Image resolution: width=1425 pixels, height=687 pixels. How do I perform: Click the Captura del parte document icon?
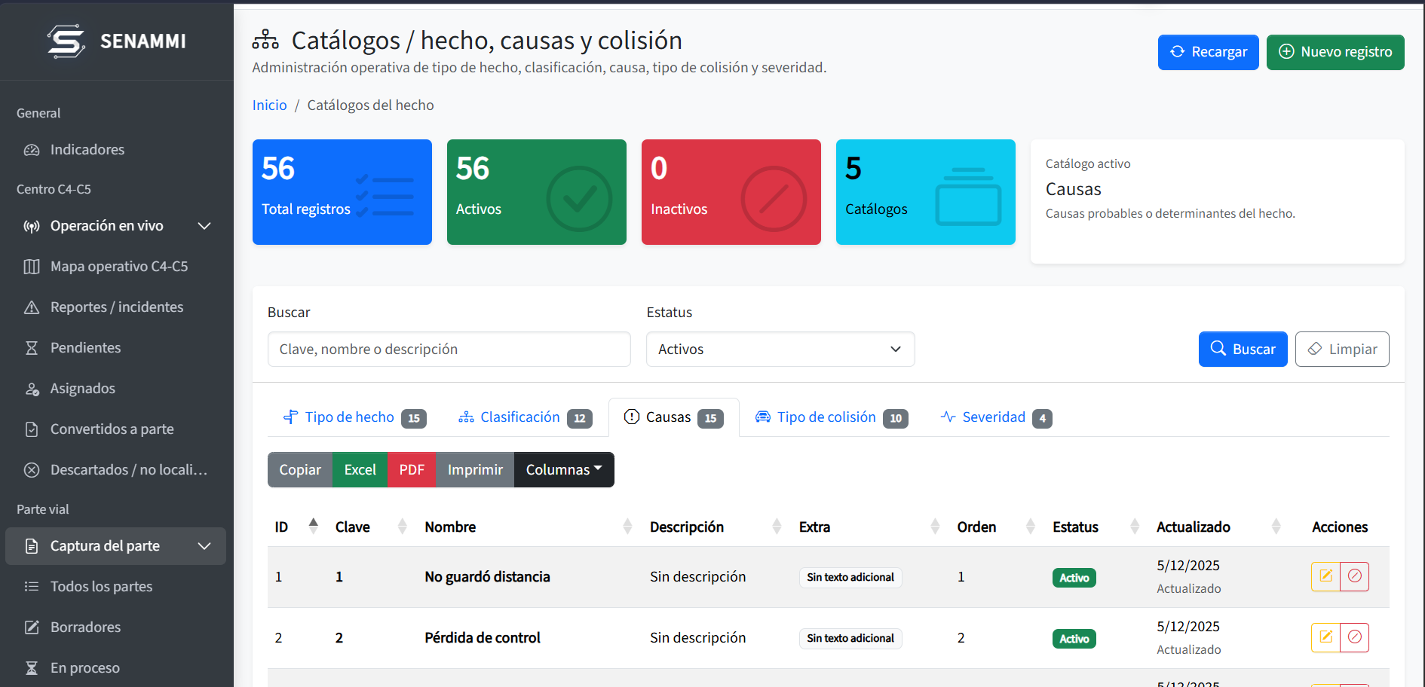[32, 546]
